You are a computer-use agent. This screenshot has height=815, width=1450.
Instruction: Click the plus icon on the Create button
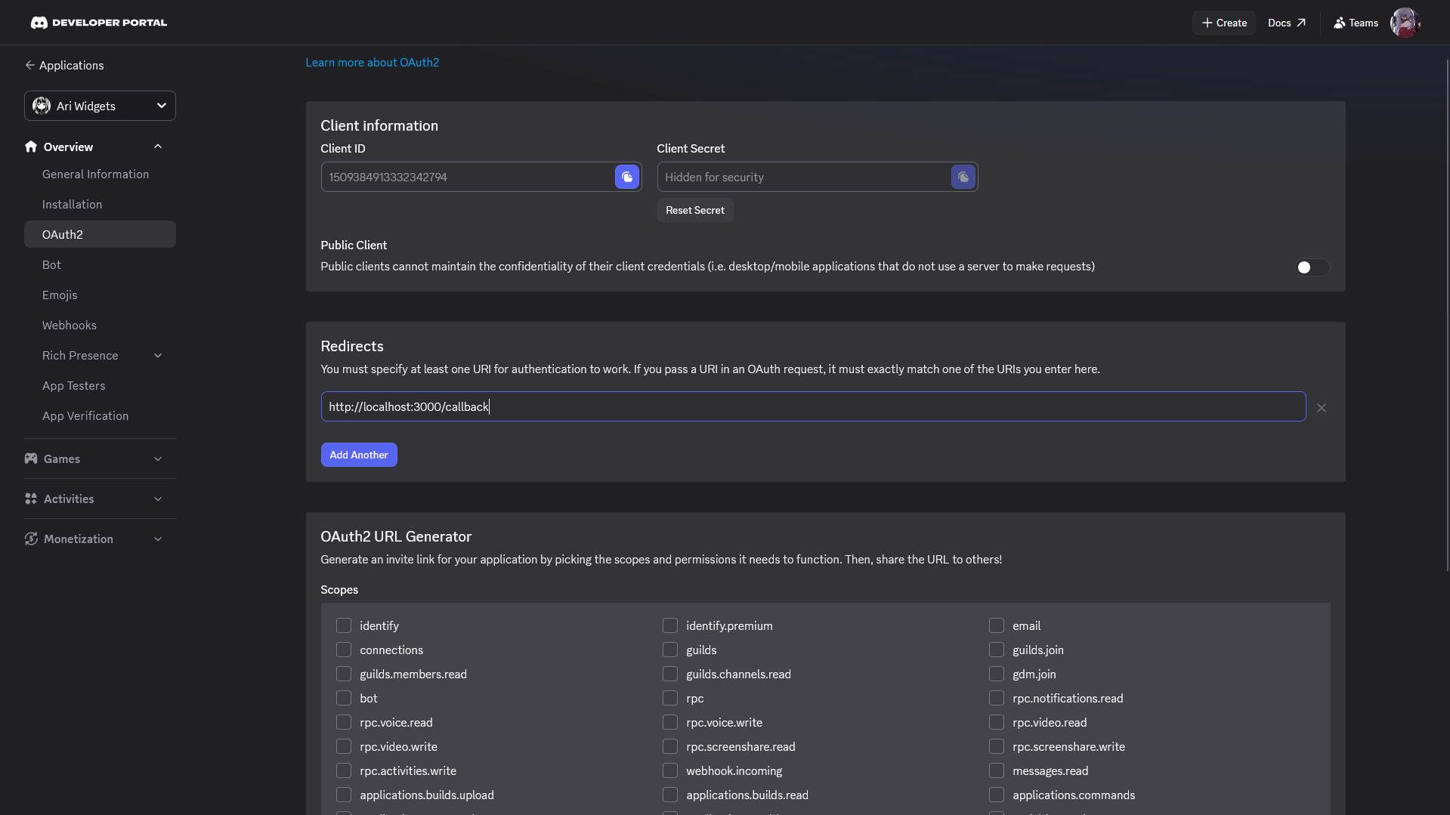point(1207,23)
